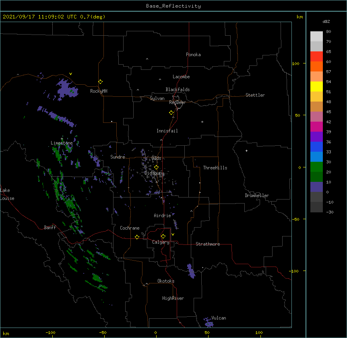Click the Olds city label
The height and width of the screenshot is (338, 347).
point(156,158)
